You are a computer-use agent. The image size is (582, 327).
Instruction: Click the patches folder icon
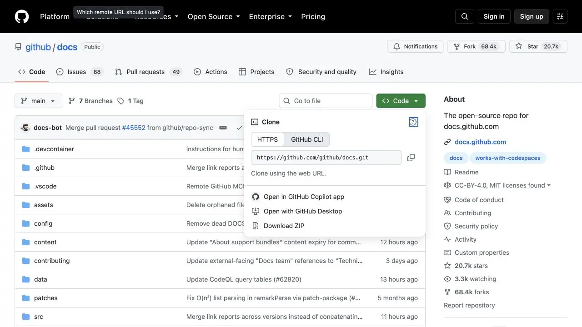26,298
